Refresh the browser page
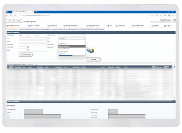 [x=11, y=15]
